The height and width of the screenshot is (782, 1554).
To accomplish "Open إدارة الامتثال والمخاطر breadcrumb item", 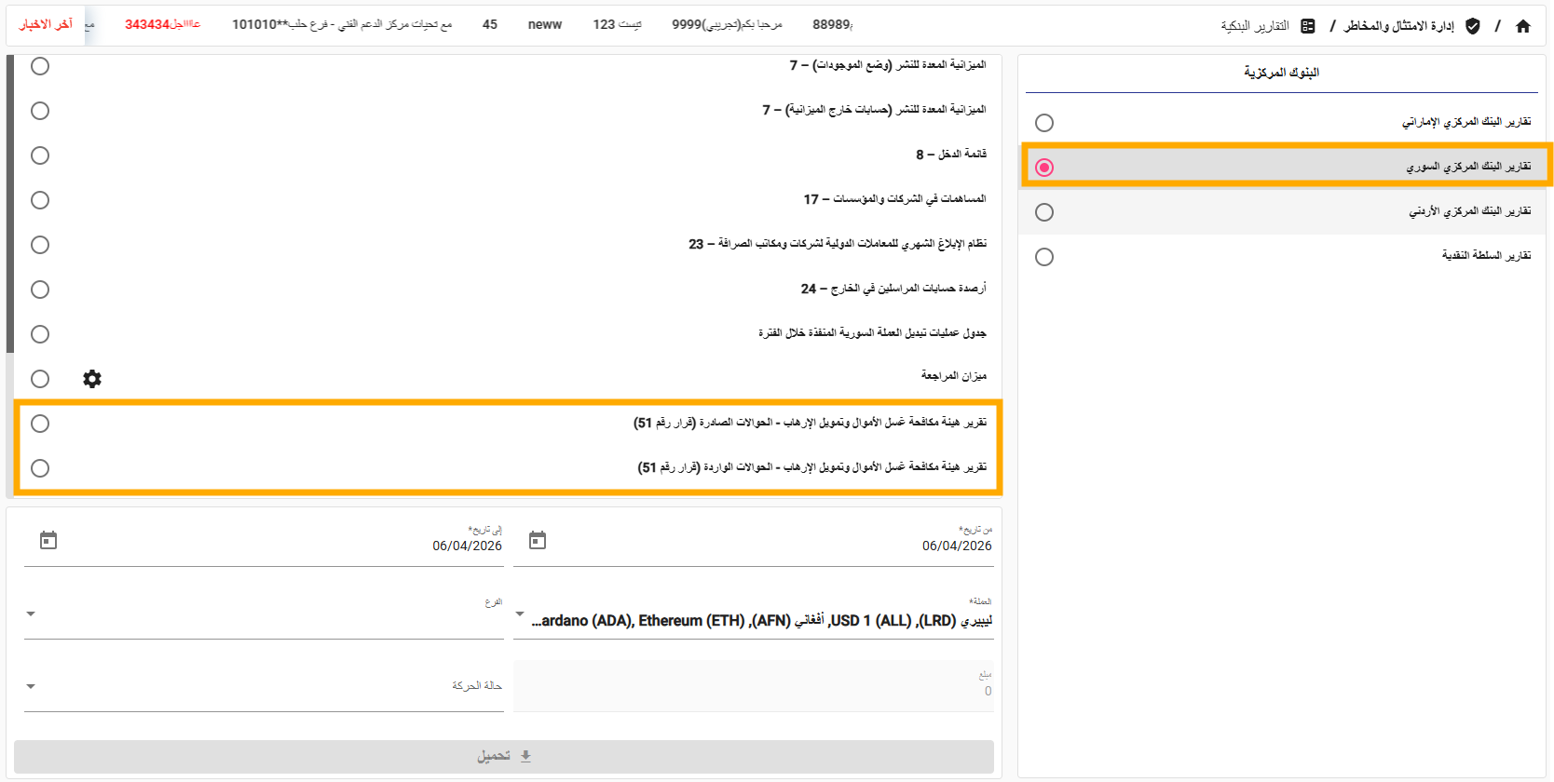I will (x=1398, y=26).
